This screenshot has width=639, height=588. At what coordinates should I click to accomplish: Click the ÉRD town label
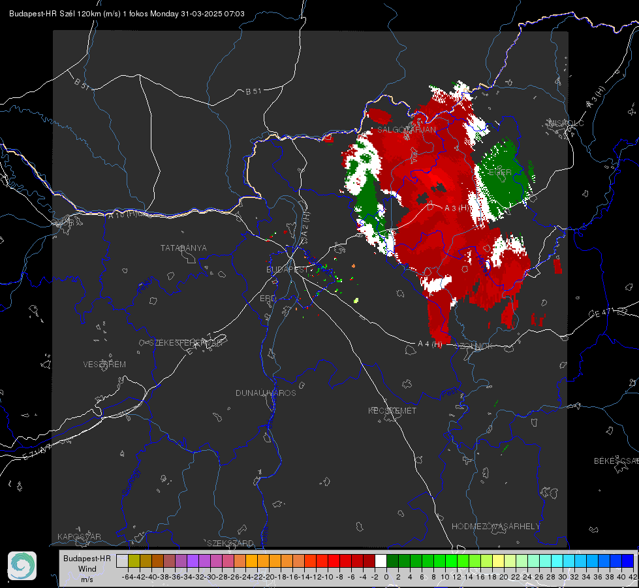(x=268, y=299)
